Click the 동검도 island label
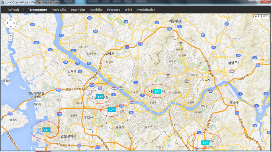 [x=7, y=81]
